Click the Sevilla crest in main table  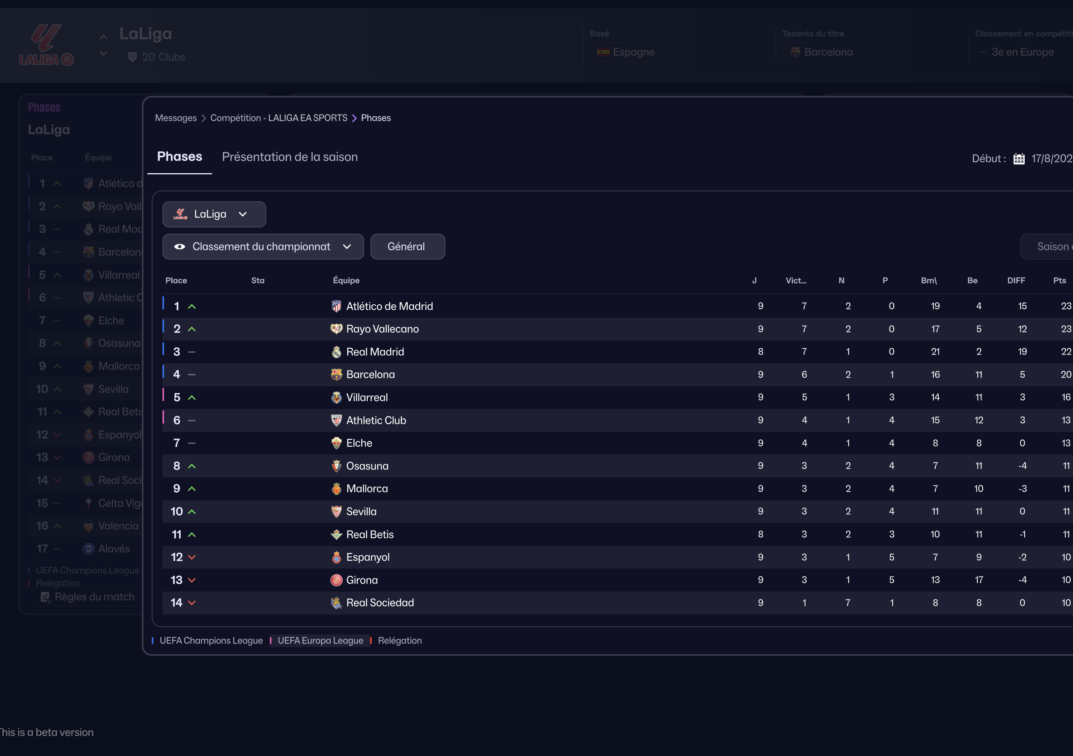tap(336, 512)
